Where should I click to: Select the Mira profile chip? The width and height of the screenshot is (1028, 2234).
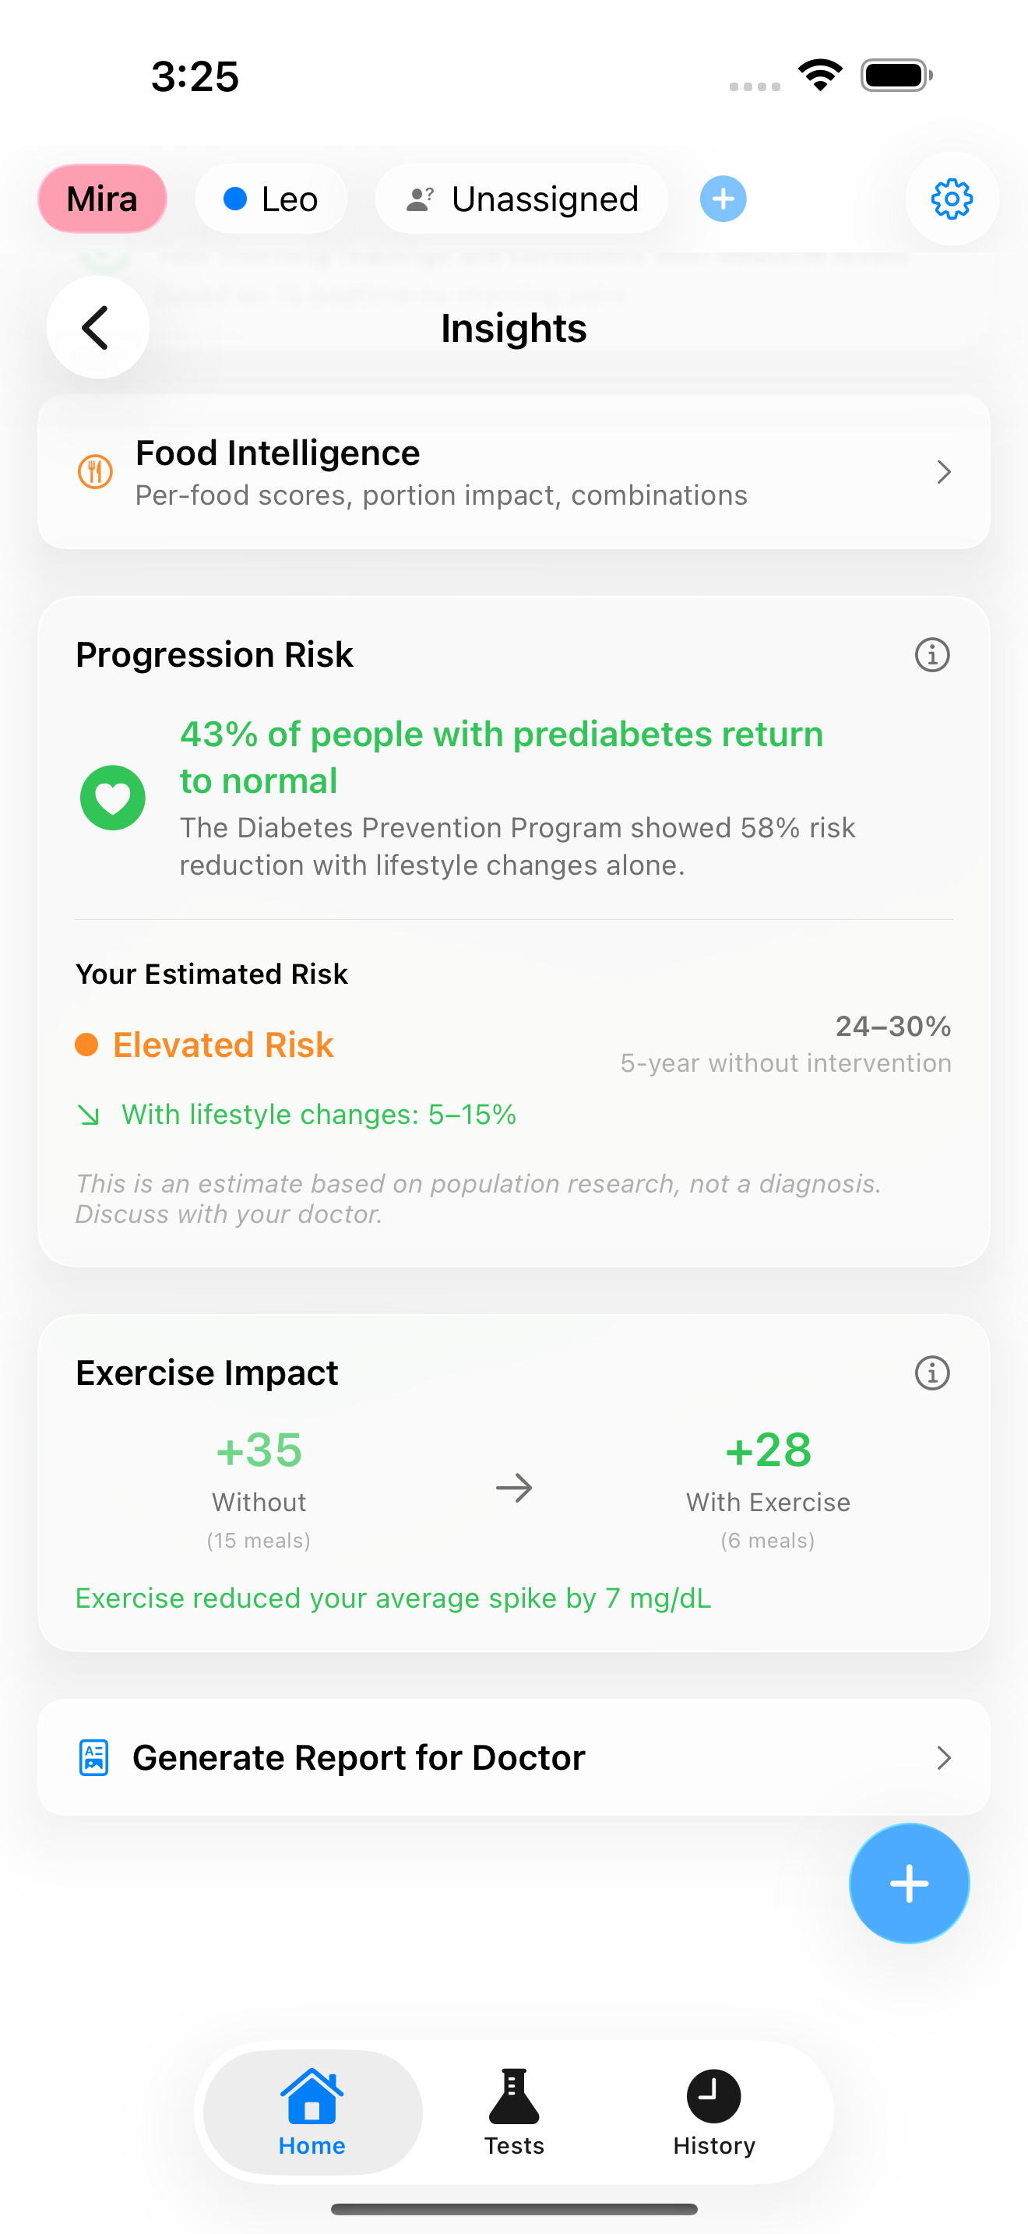click(102, 199)
